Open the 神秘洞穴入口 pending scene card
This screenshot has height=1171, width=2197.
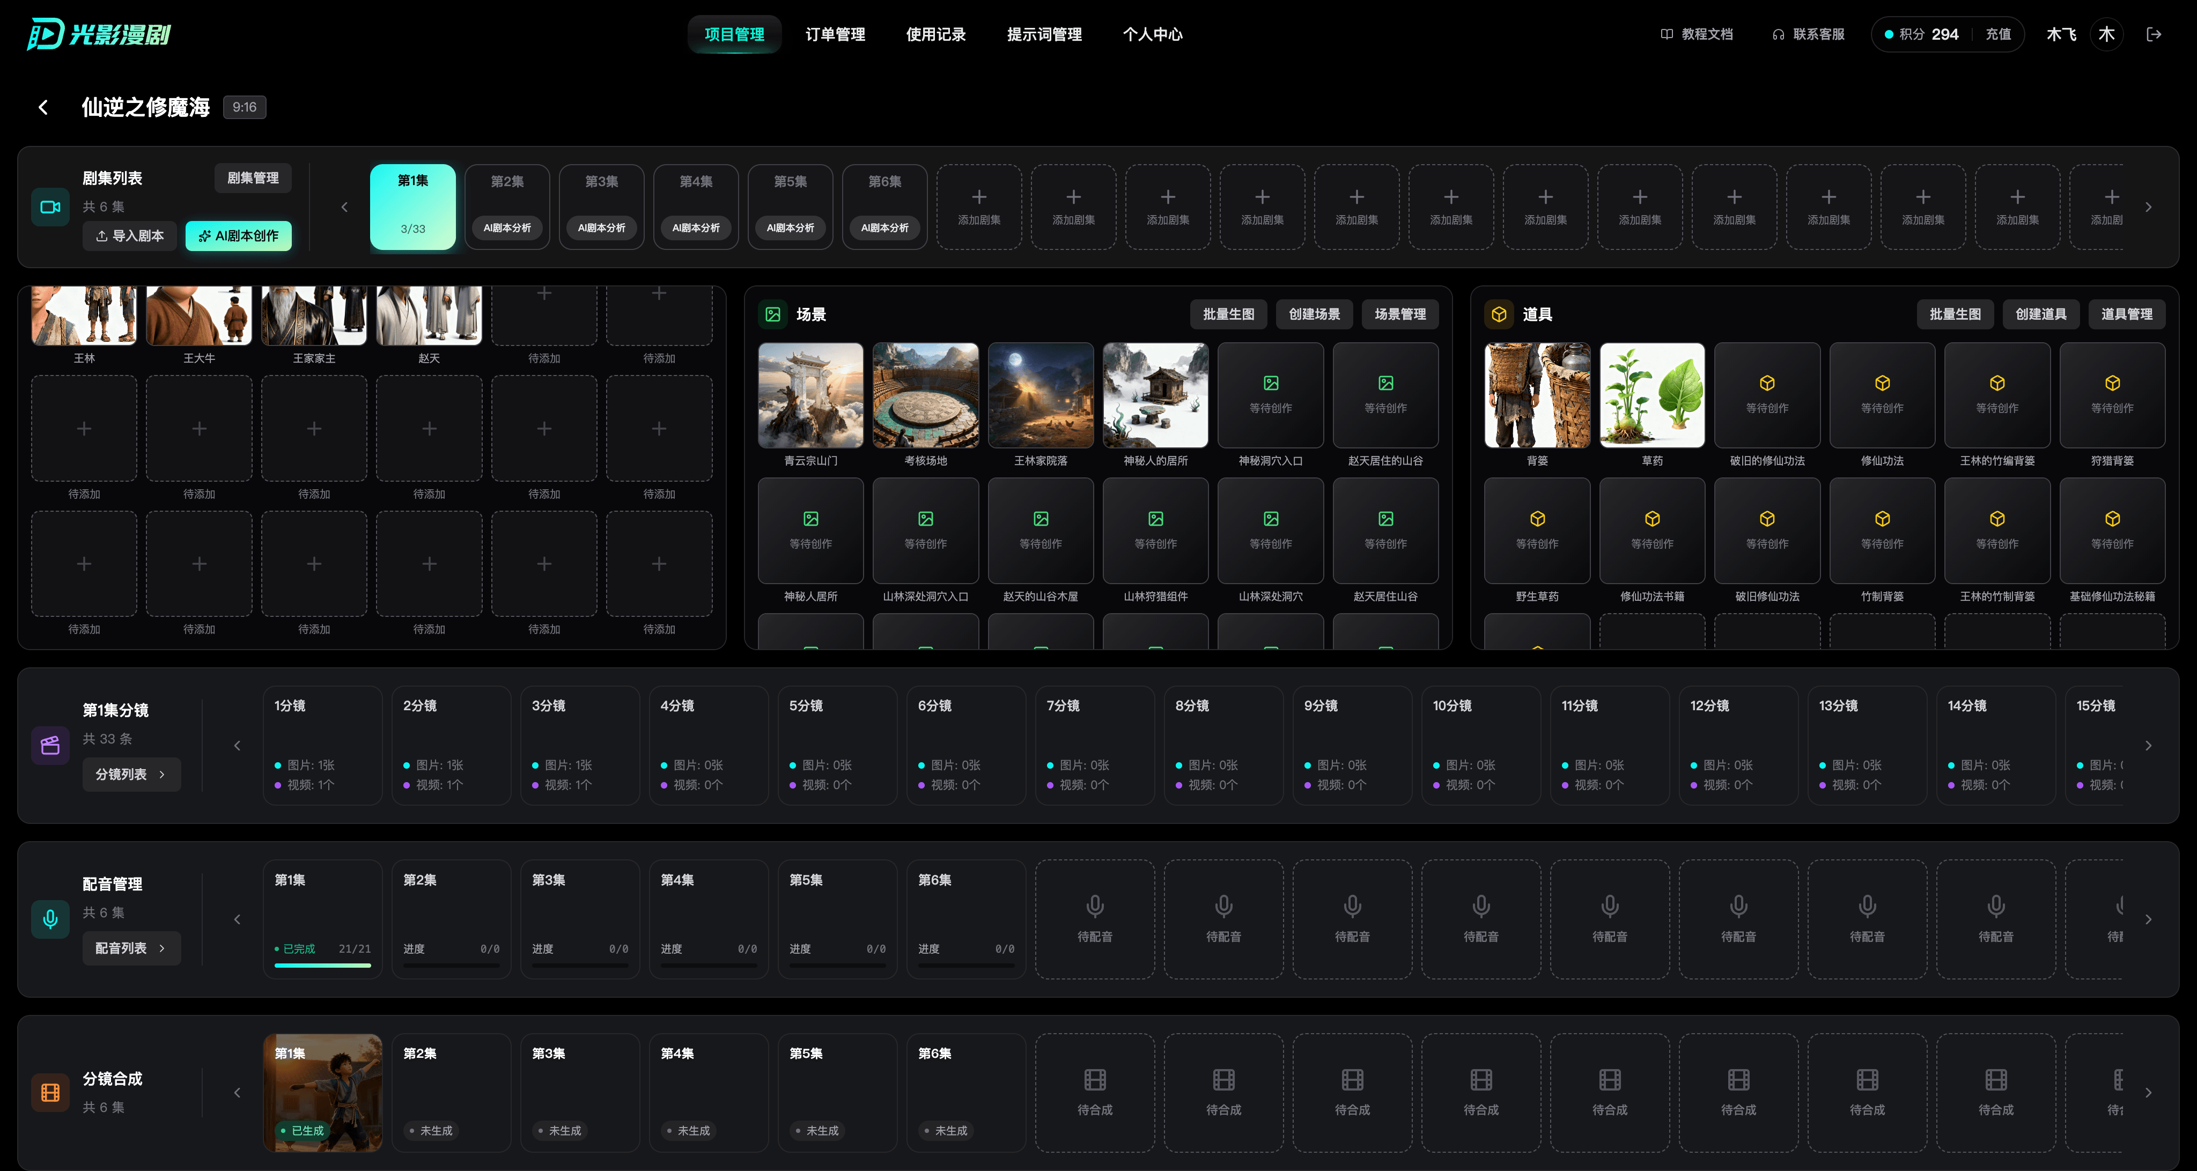click(x=1271, y=396)
